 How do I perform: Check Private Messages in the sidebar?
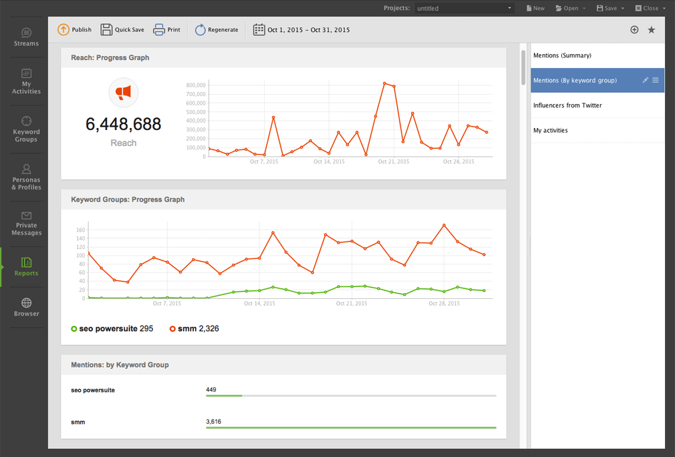click(26, 224)
